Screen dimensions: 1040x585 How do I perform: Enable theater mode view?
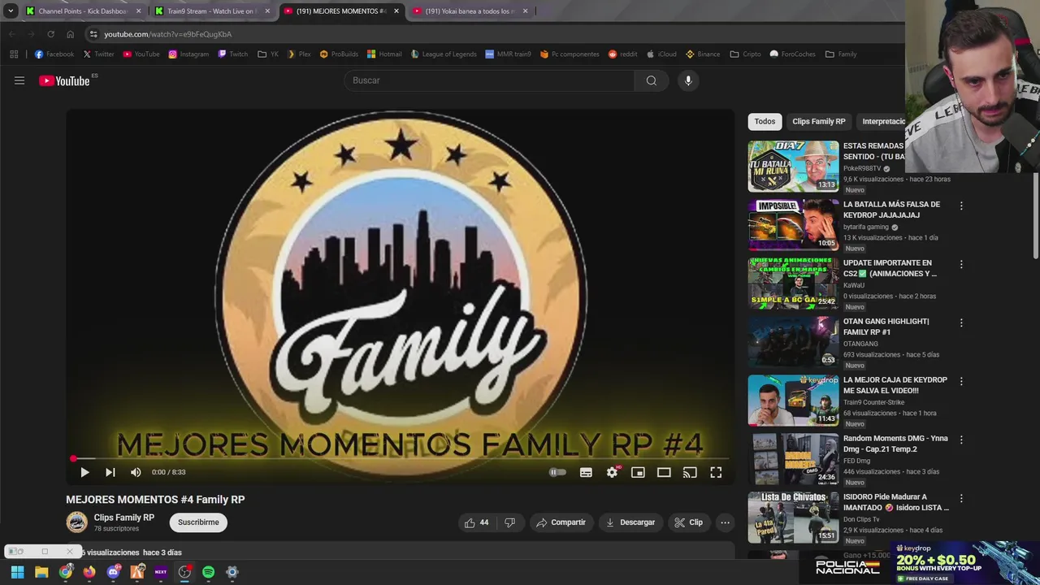(664, 472)
